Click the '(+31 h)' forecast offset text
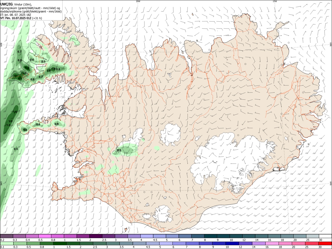Image resolution: width=332 pixels, height=249 pixels. pyautogui.click(x=37, y=18)
